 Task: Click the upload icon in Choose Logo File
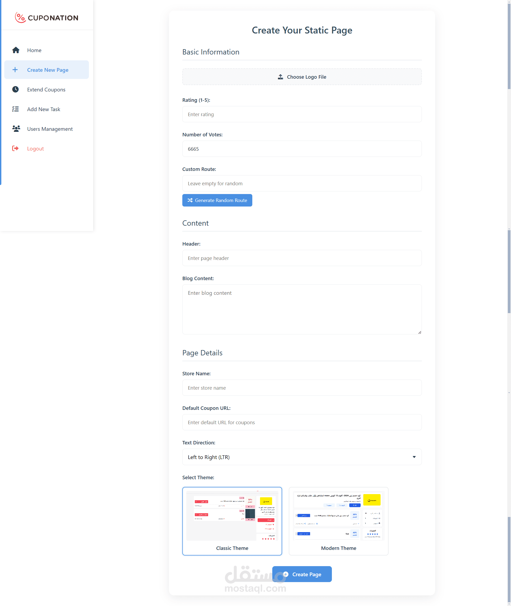pos(280,77)
